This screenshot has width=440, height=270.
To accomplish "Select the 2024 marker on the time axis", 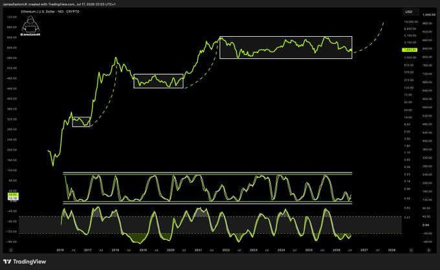I will tap(281, 250).
